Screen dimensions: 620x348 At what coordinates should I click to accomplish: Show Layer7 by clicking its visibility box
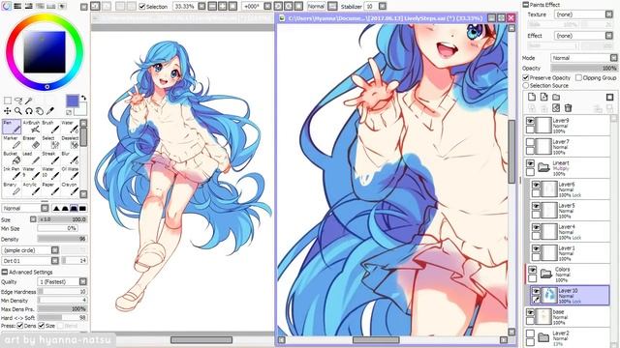[530, 142]
